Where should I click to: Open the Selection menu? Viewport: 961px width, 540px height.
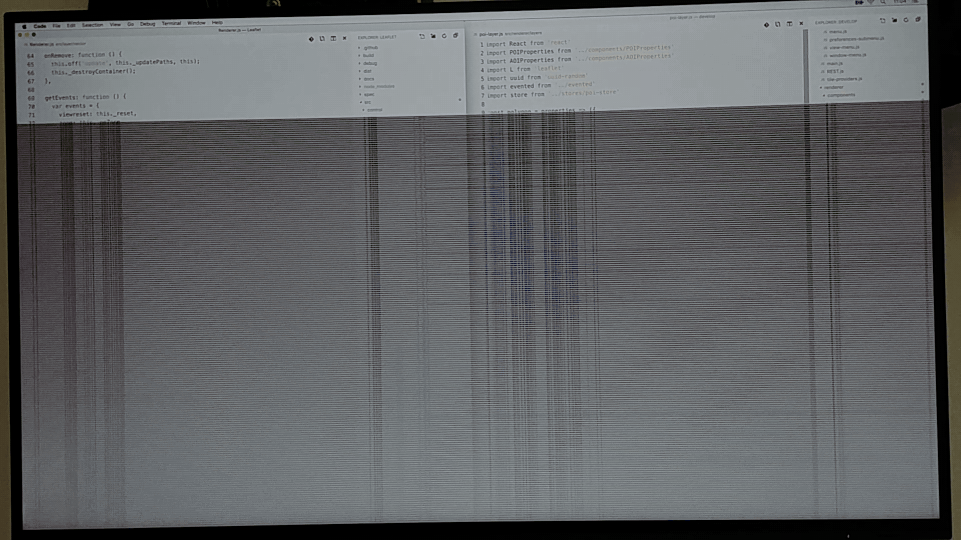click(x=93, y=25)
